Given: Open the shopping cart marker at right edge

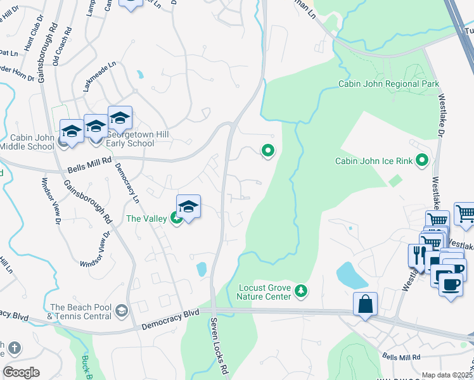Looking at the screenshot, I should pyautogui.click(x=464, y=217).
